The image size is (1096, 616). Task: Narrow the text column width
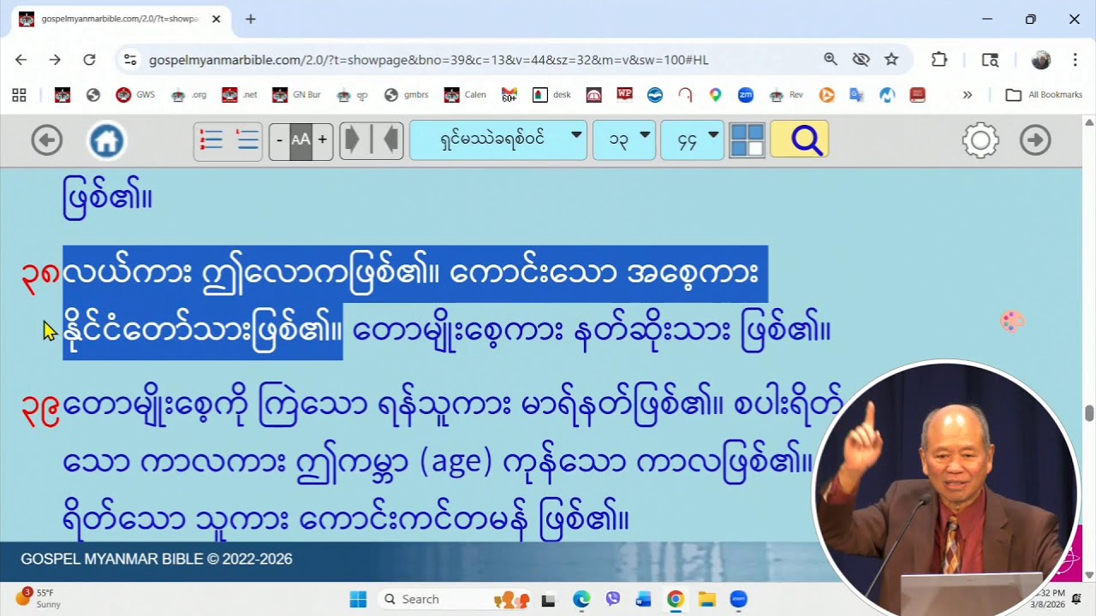click(390, 140)
